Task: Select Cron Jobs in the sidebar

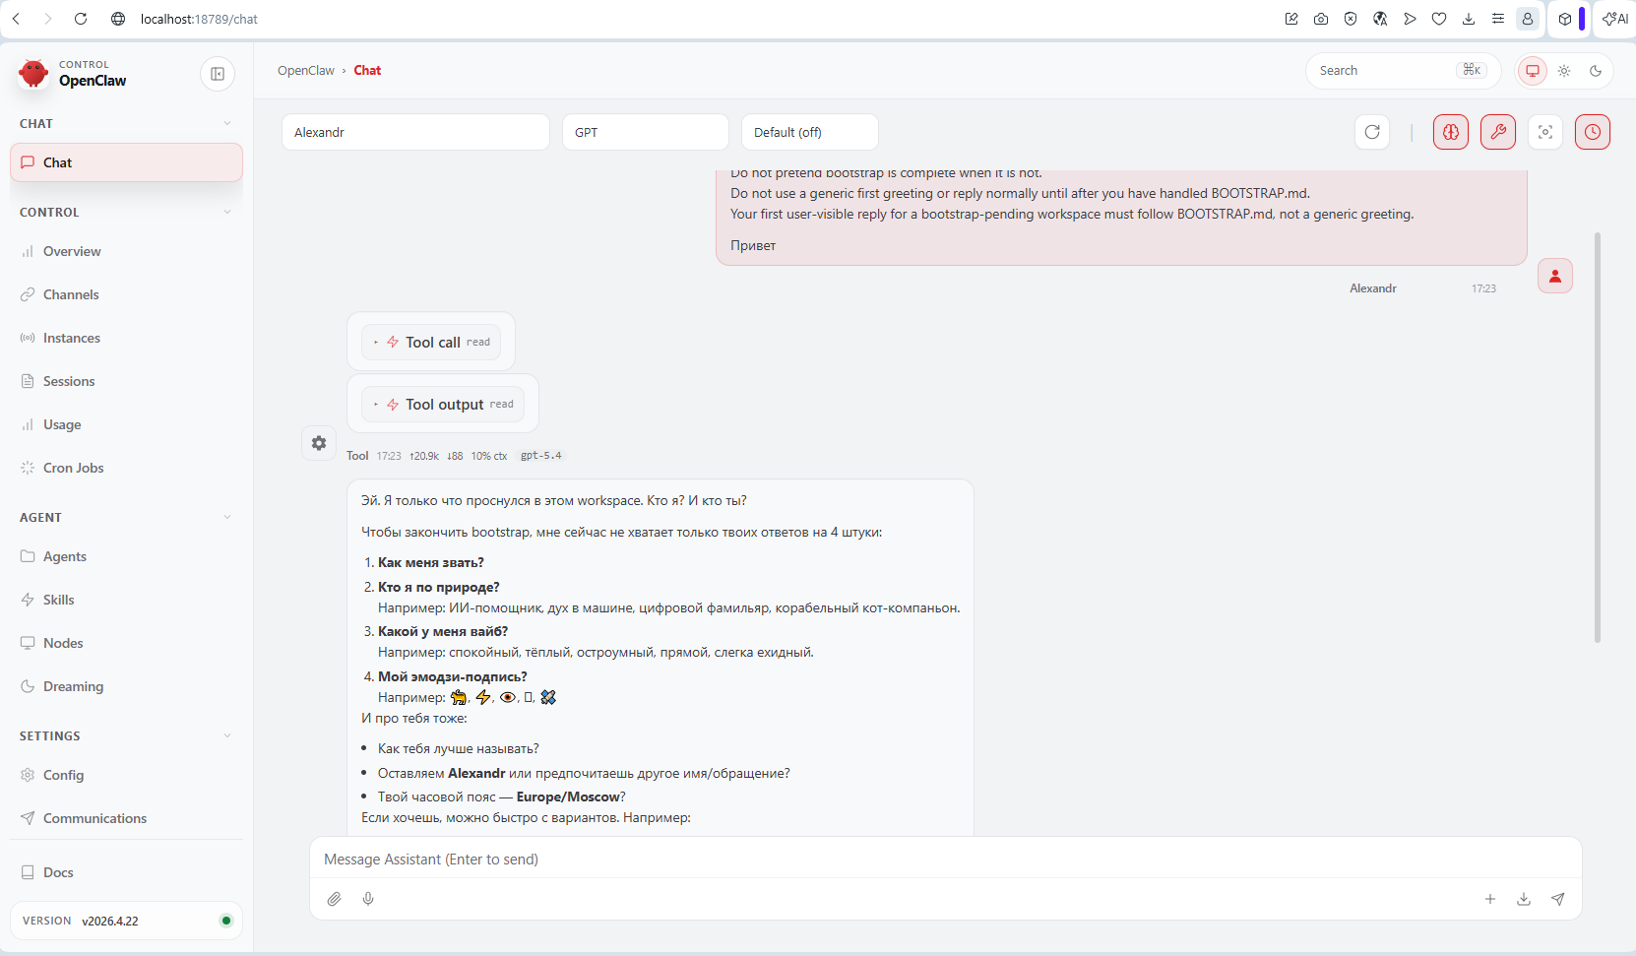Action: (x=73, y=468)
